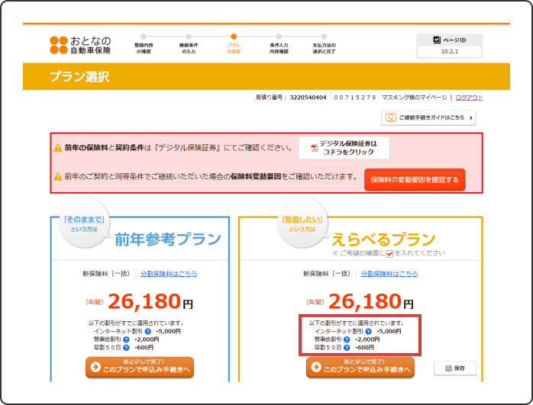This screenshot has height=405, width=533.
Task: Click the 「そのままで」という方は bubble
Action: tap(84, 223)
